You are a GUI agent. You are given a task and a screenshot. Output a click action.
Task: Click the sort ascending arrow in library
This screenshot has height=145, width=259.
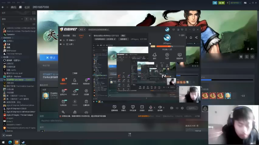[27, 19]
